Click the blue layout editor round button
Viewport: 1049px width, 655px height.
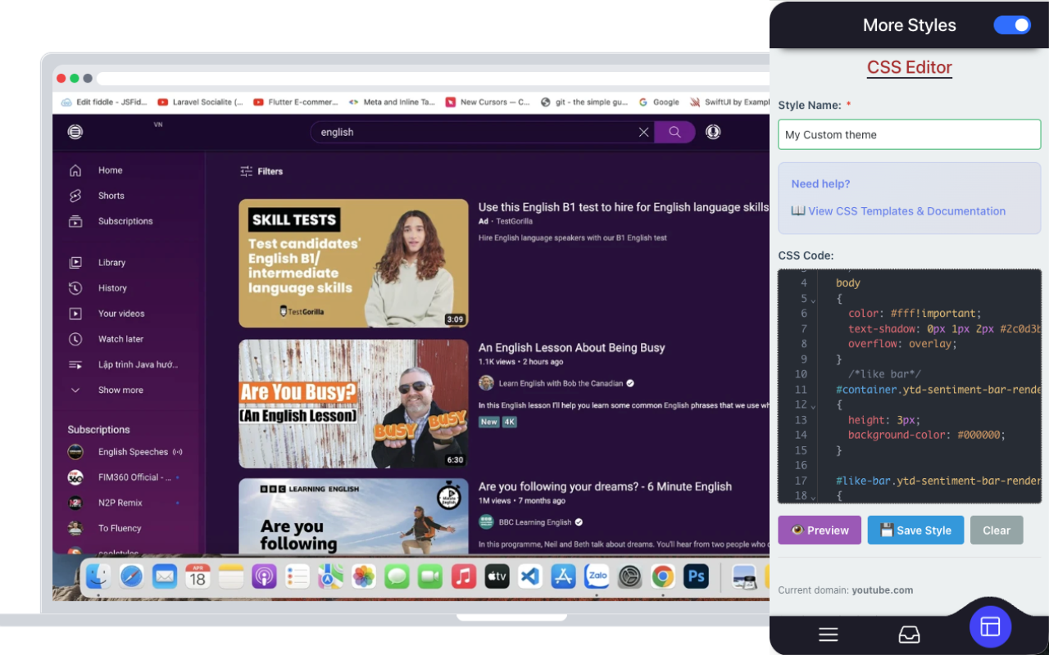pos(990,627)
